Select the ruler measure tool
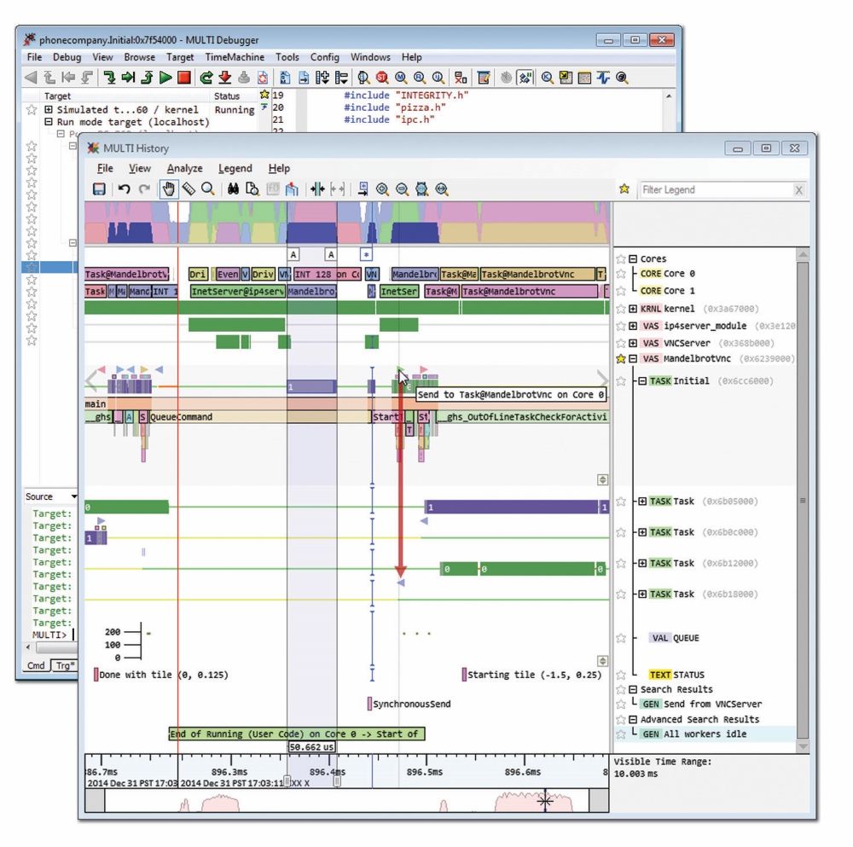The height and width of the screenshot is (847, 853). [189, 189]
